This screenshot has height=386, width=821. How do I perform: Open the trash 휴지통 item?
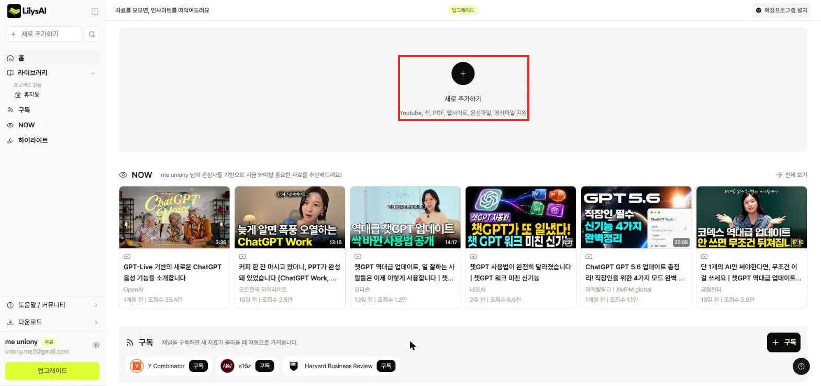27,95
